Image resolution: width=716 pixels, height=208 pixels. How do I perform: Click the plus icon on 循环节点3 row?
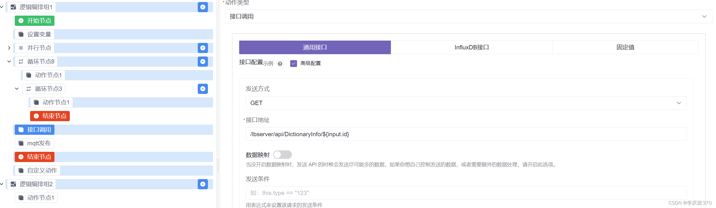pos(203,89)
